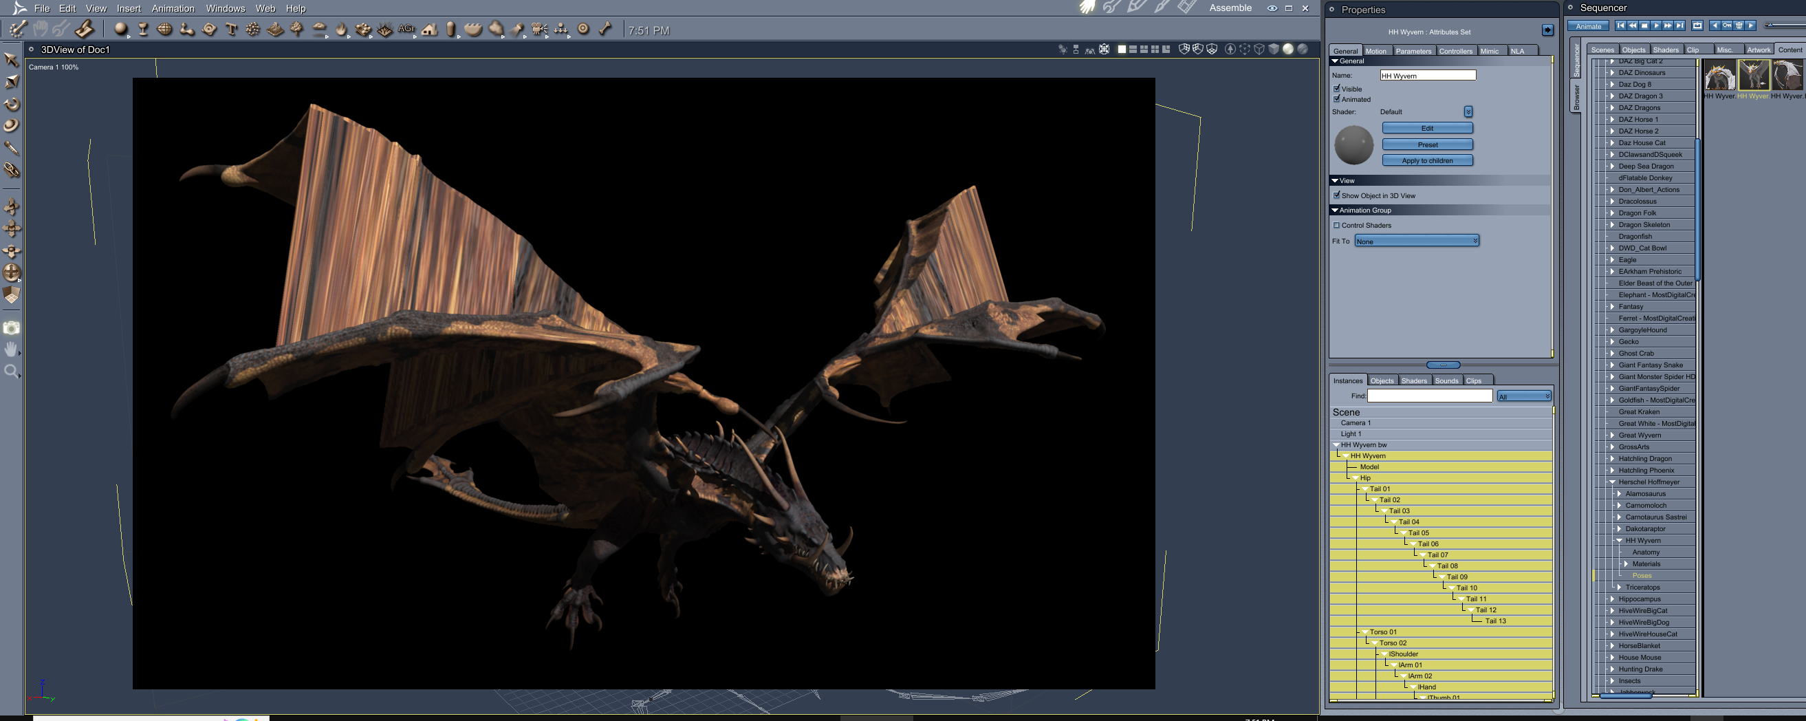Click the Name input field
Viewport: 1806px width, 721px height.
click(x=1428, y=75)
